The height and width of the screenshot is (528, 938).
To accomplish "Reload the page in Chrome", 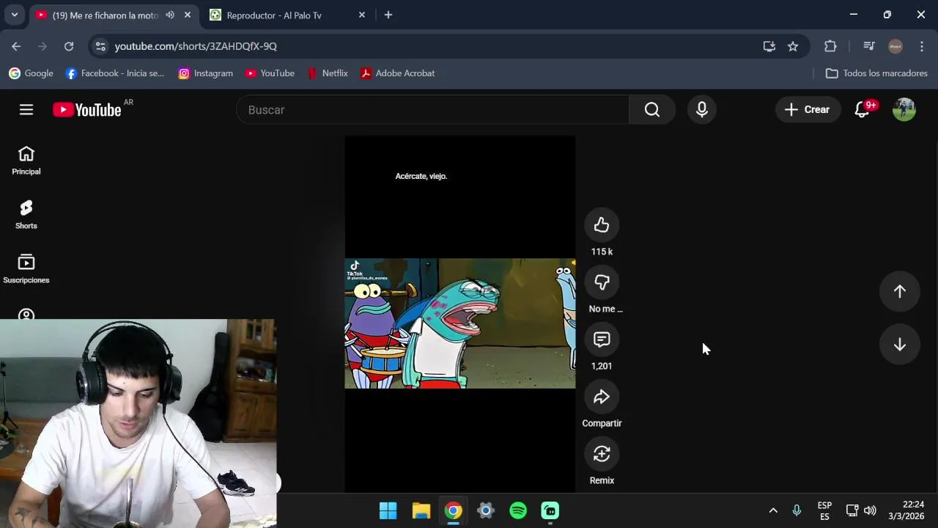I will point(69,46).
